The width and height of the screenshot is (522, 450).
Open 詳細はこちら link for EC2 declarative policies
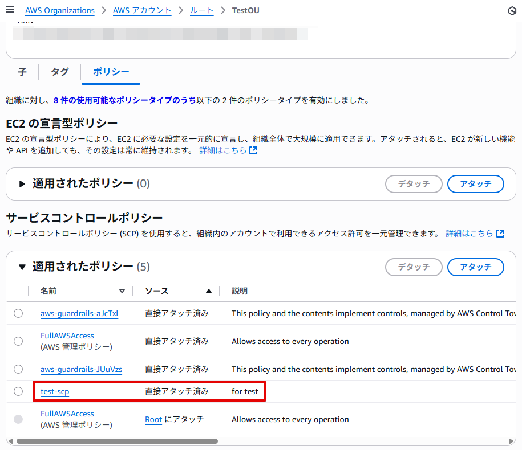(224, 150)
